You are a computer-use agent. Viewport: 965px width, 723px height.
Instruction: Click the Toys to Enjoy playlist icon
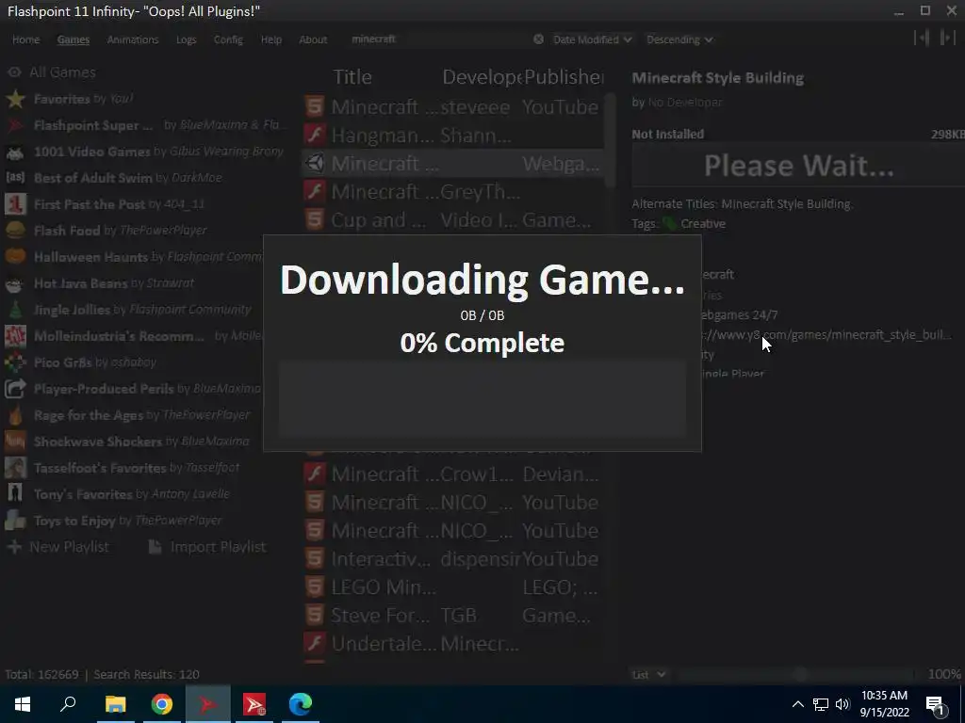(x=15, y=520)
